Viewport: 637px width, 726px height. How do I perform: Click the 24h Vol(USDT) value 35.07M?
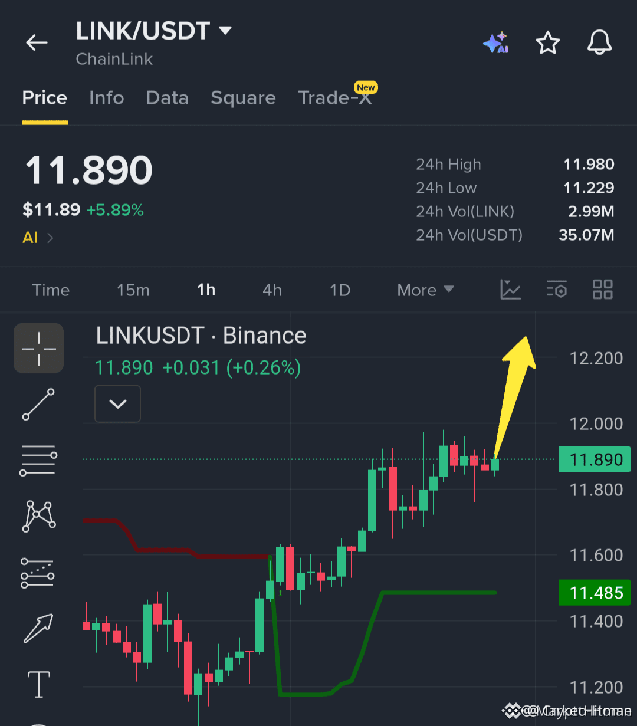click(x=586, y=235)
